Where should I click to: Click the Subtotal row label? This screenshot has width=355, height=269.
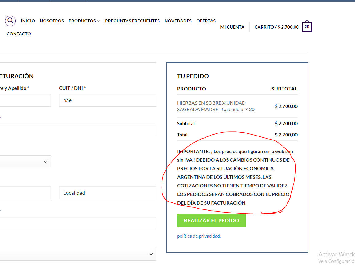click(186, 123)
